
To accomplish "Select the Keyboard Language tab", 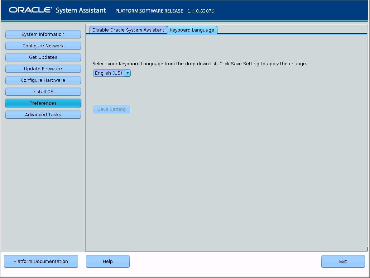I will 192,30.
